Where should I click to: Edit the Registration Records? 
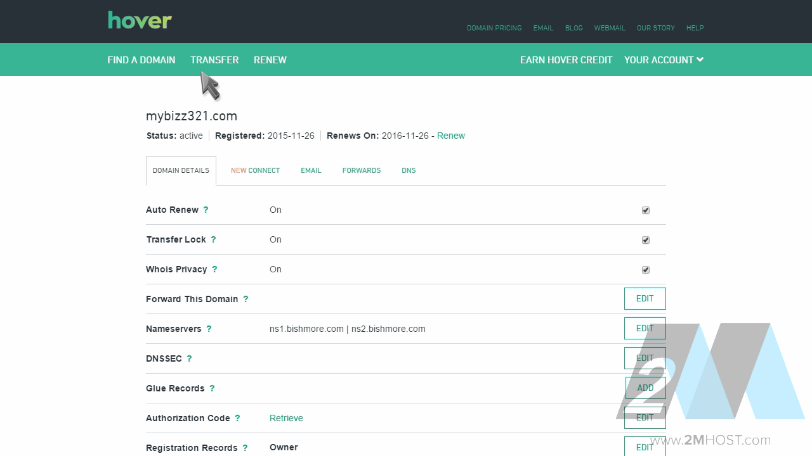645,446
